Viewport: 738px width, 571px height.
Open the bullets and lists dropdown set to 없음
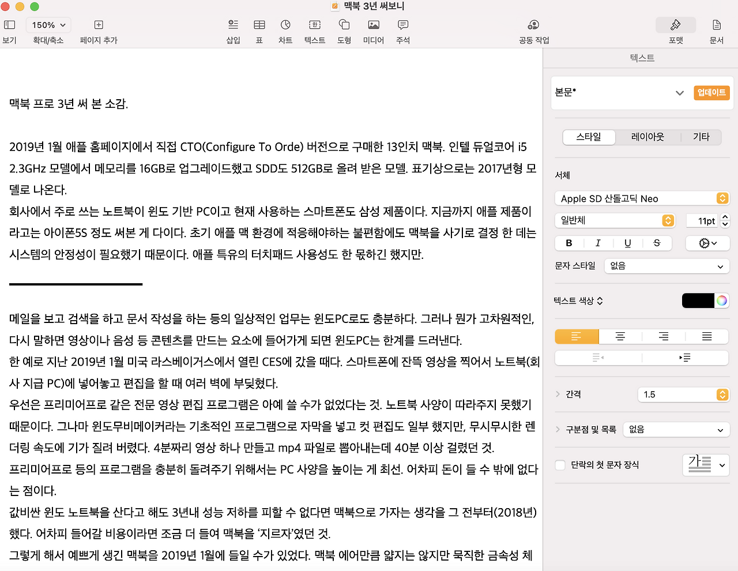676,430
